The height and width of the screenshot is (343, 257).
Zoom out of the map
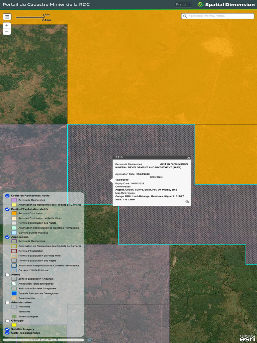7,31
